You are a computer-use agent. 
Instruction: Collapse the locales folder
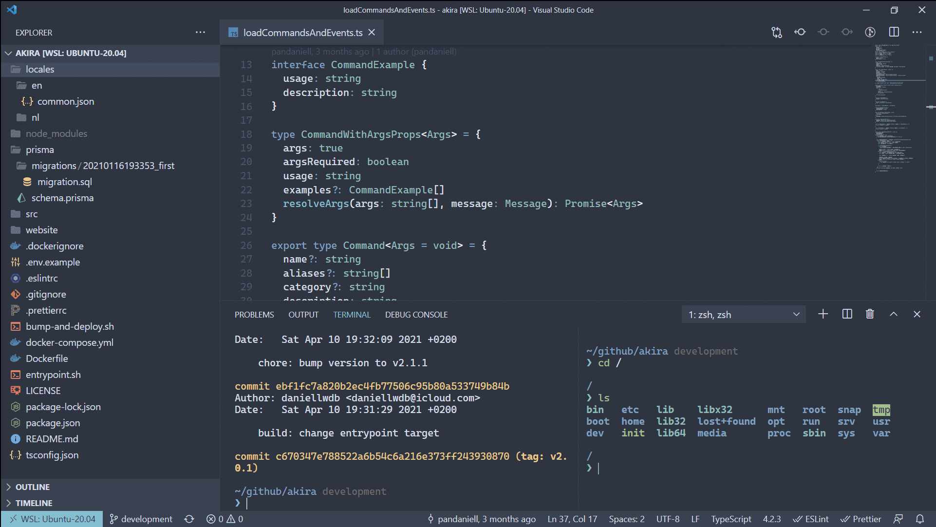(x=110, y=69)
